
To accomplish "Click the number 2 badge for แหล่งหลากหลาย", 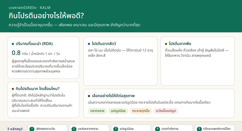I will (74, 129).
